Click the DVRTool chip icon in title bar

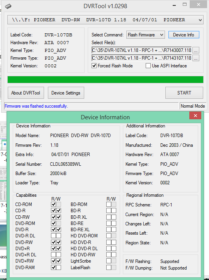click(8, 6)
